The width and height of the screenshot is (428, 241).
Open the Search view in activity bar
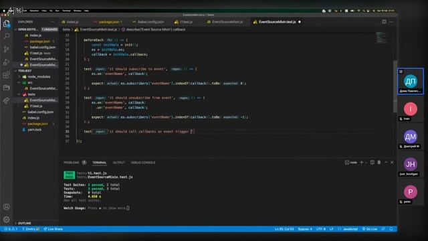pyautogui.click(x=7, y=36)
